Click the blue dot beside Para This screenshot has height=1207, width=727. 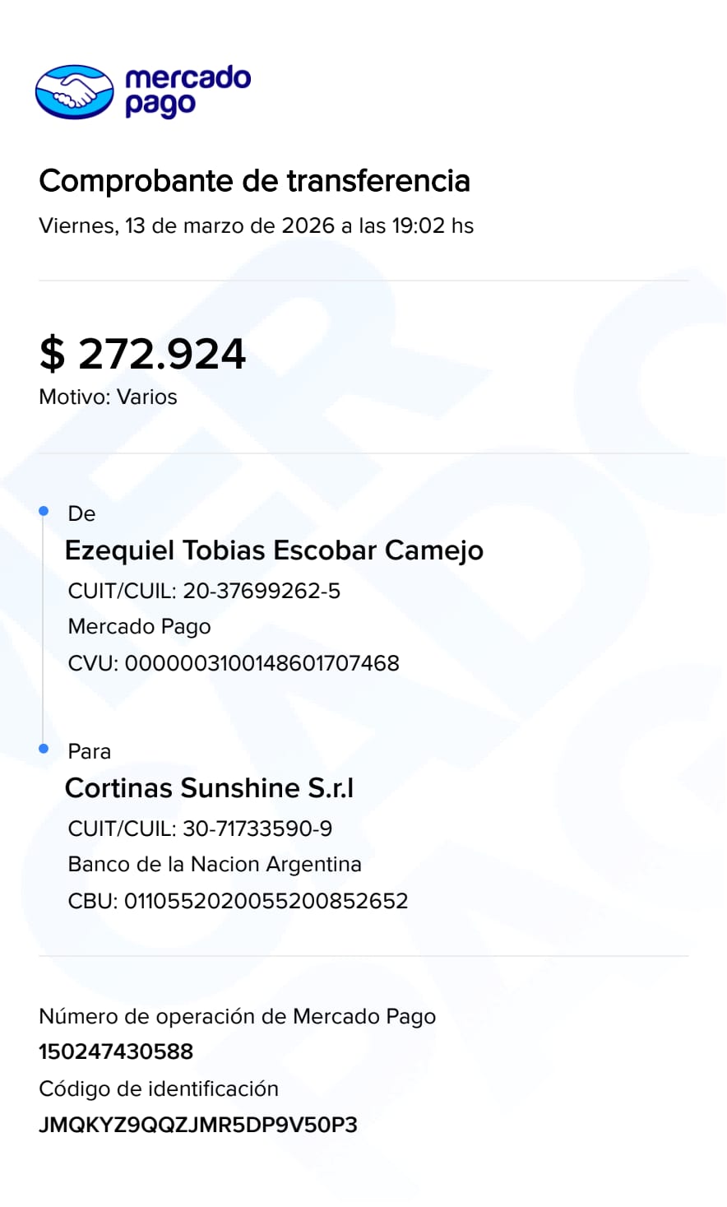(x=44, y=749)
